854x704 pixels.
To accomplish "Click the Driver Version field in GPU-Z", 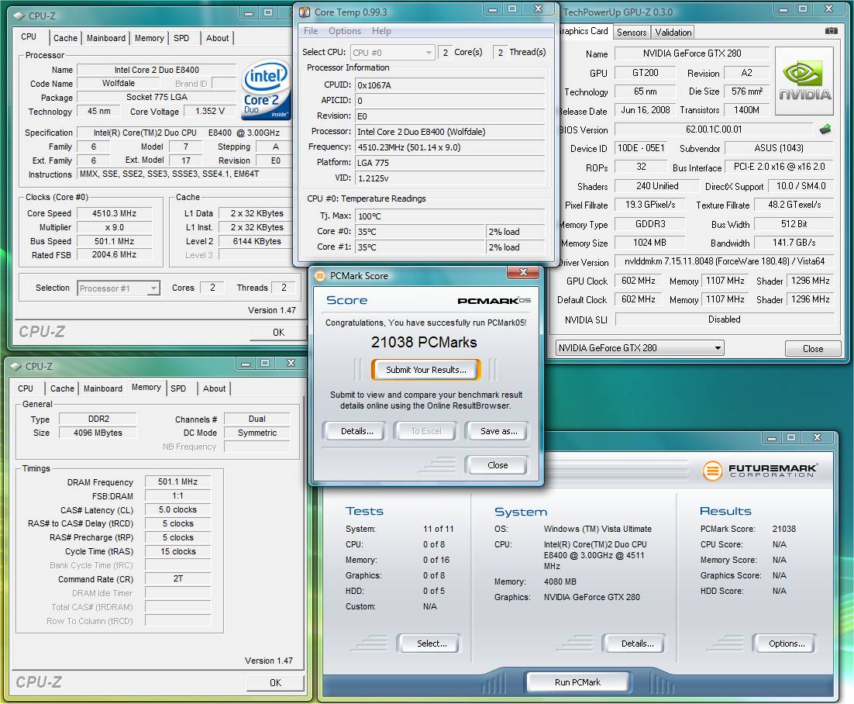I will pyautogui.click(x=725, y=261).
